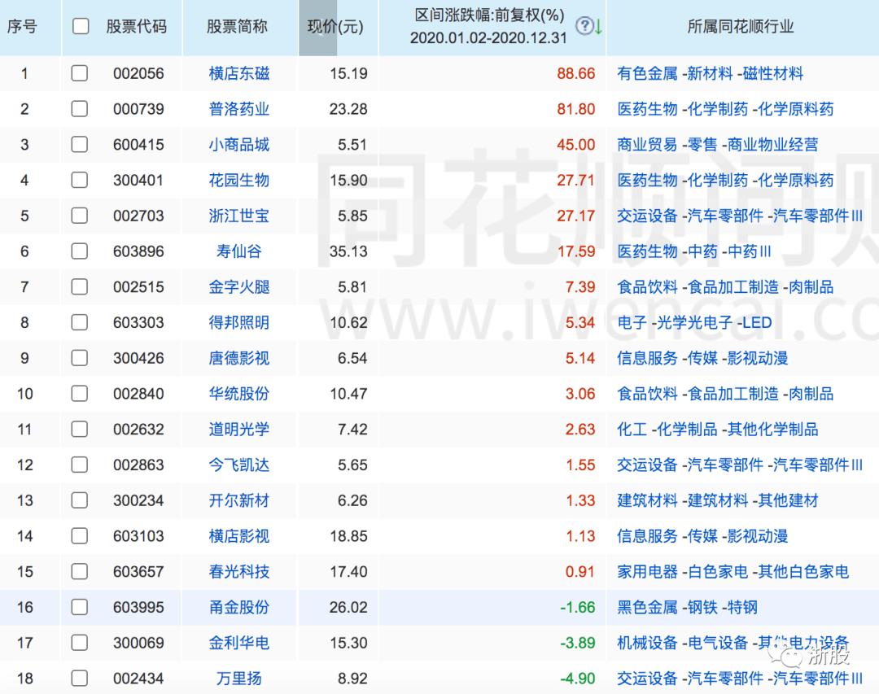Click the 有色金属 industry link
This screenshot has width=879, height=694.
tap(647, 73)
